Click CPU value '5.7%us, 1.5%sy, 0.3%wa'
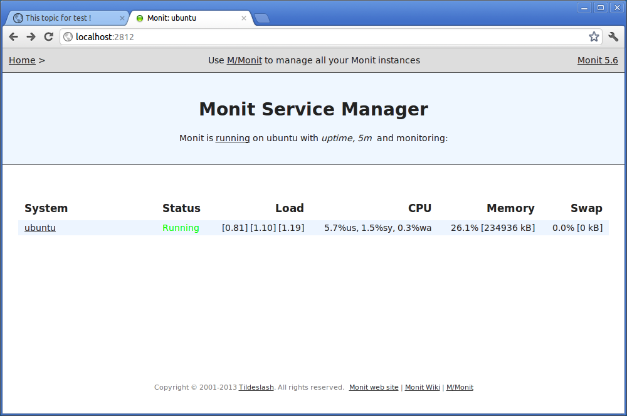This screenshot has width=627, height=416. [378, 228]
